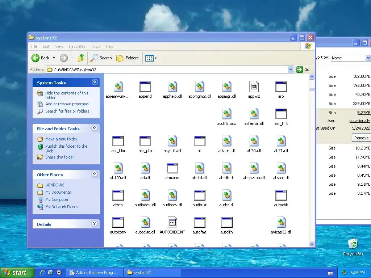
Task: Select the apphelp.dll file icon
Action: point(172,89)
